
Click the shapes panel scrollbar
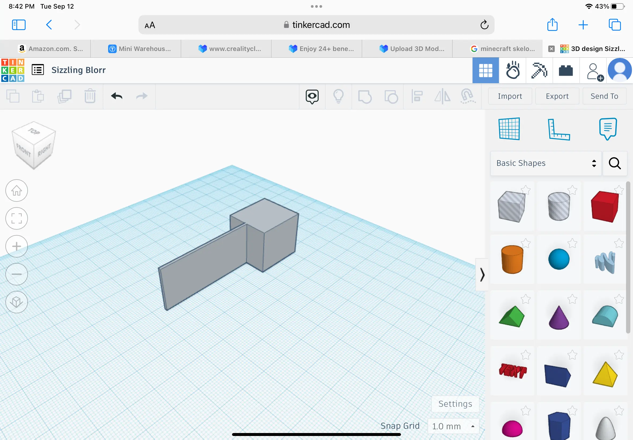628,258
